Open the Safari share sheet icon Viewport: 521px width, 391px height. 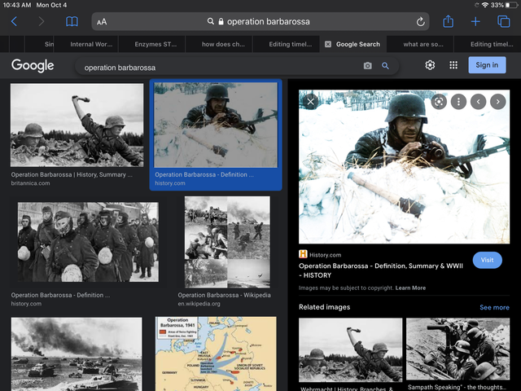(x=449, y=21)
